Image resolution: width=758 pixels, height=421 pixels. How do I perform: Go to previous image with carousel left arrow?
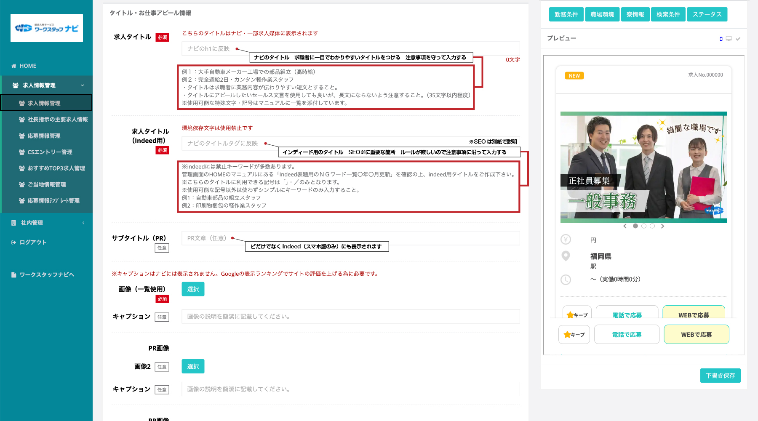pyautogui.click(x=625, y=226)
